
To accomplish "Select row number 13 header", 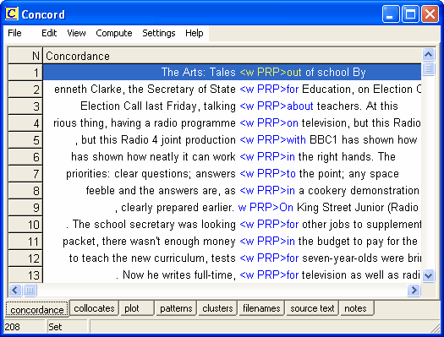I will (x=25, y=274).
